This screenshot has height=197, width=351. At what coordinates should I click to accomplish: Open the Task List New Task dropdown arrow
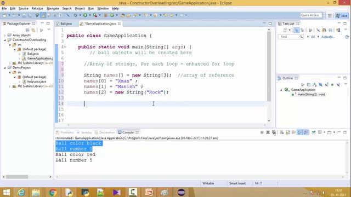(x=290, y=30)
